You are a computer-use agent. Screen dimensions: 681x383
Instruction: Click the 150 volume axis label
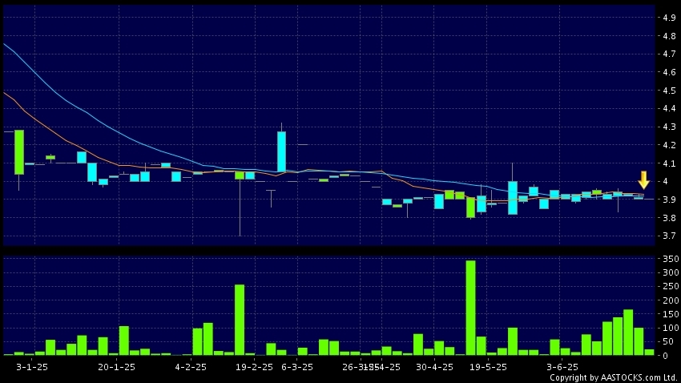pos(671,314)
